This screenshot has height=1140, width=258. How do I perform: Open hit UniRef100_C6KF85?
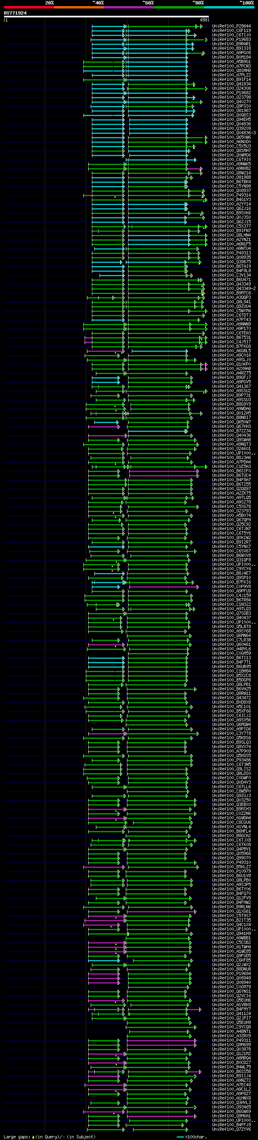coord(231,960)
